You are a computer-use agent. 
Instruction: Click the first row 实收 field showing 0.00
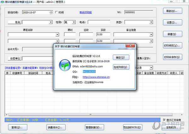(x=103, y=34)
